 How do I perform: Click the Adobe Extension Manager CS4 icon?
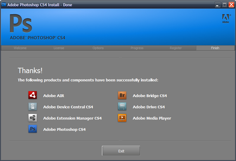click(x=33, y=118)
